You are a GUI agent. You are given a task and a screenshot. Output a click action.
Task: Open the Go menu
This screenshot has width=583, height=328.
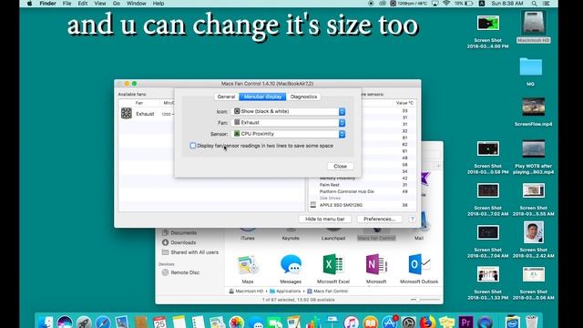(117, 4)
